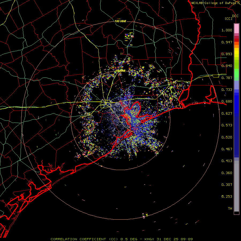Select the 0.253 scale value
Viewport: 241px width, 241px height.
pos(227,197)
